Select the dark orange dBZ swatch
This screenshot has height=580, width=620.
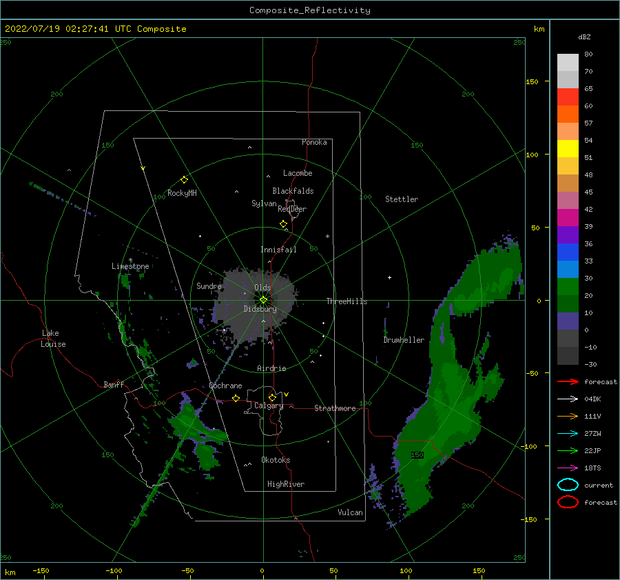click(x=568, y=114)
